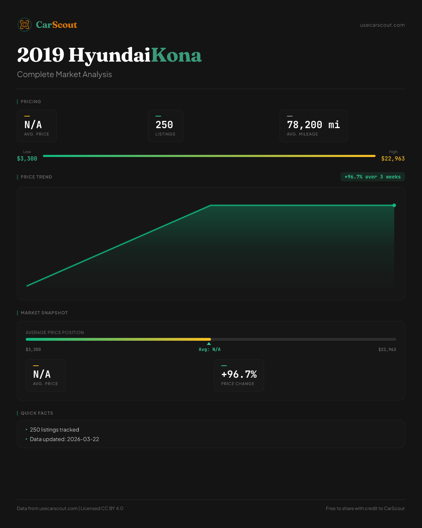
Task: Open the usecarscout.com link in header
Action: point(382,25)
